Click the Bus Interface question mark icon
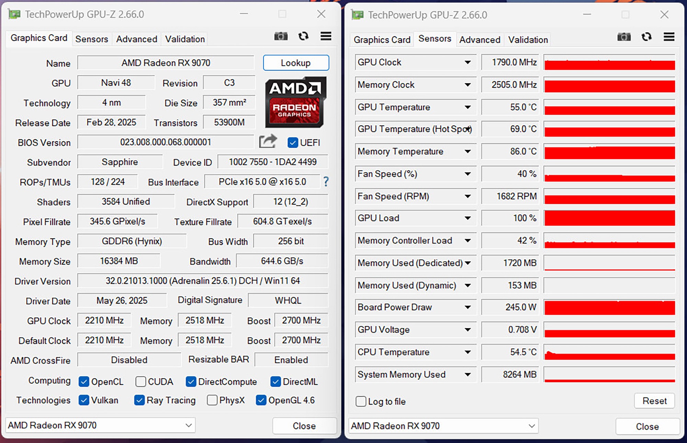 tap(326, 182)
